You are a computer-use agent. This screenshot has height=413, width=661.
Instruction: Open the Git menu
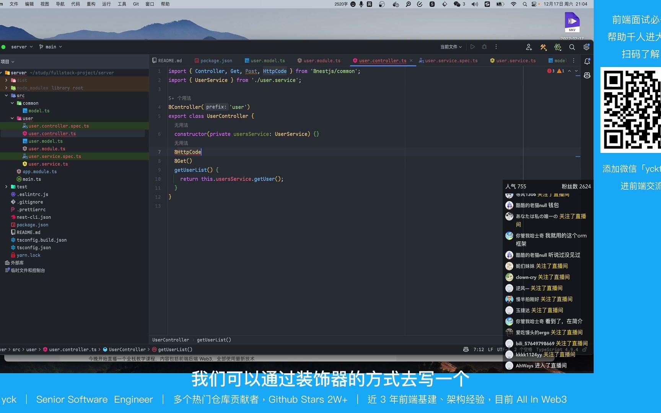click(x=136, y=4)
